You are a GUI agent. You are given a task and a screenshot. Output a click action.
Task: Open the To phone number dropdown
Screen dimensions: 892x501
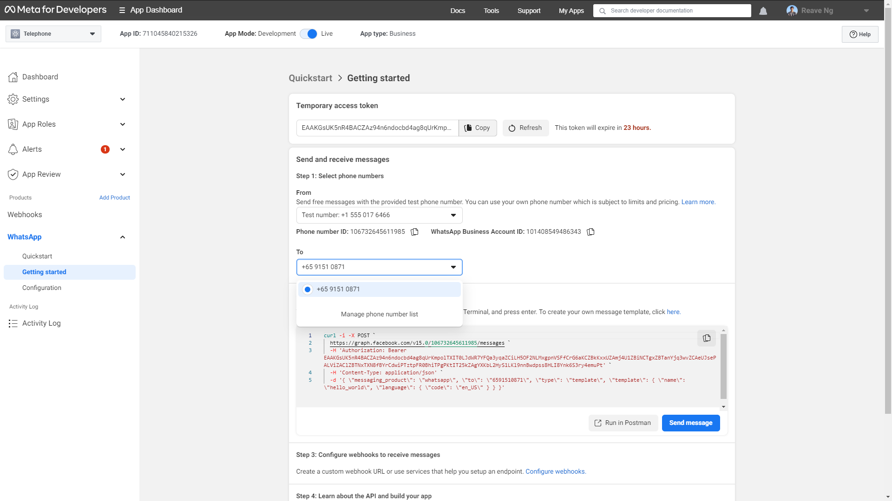[379, 267]
